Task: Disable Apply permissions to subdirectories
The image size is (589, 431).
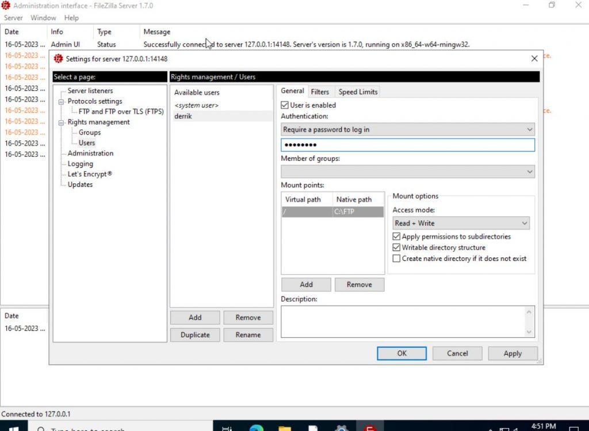Action: point(396,237)
